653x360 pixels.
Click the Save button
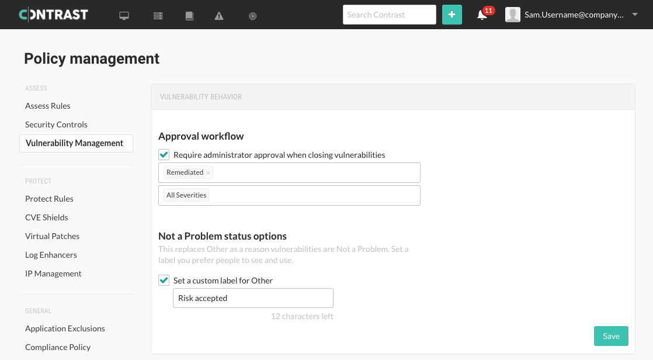click(x=611, y=336)
